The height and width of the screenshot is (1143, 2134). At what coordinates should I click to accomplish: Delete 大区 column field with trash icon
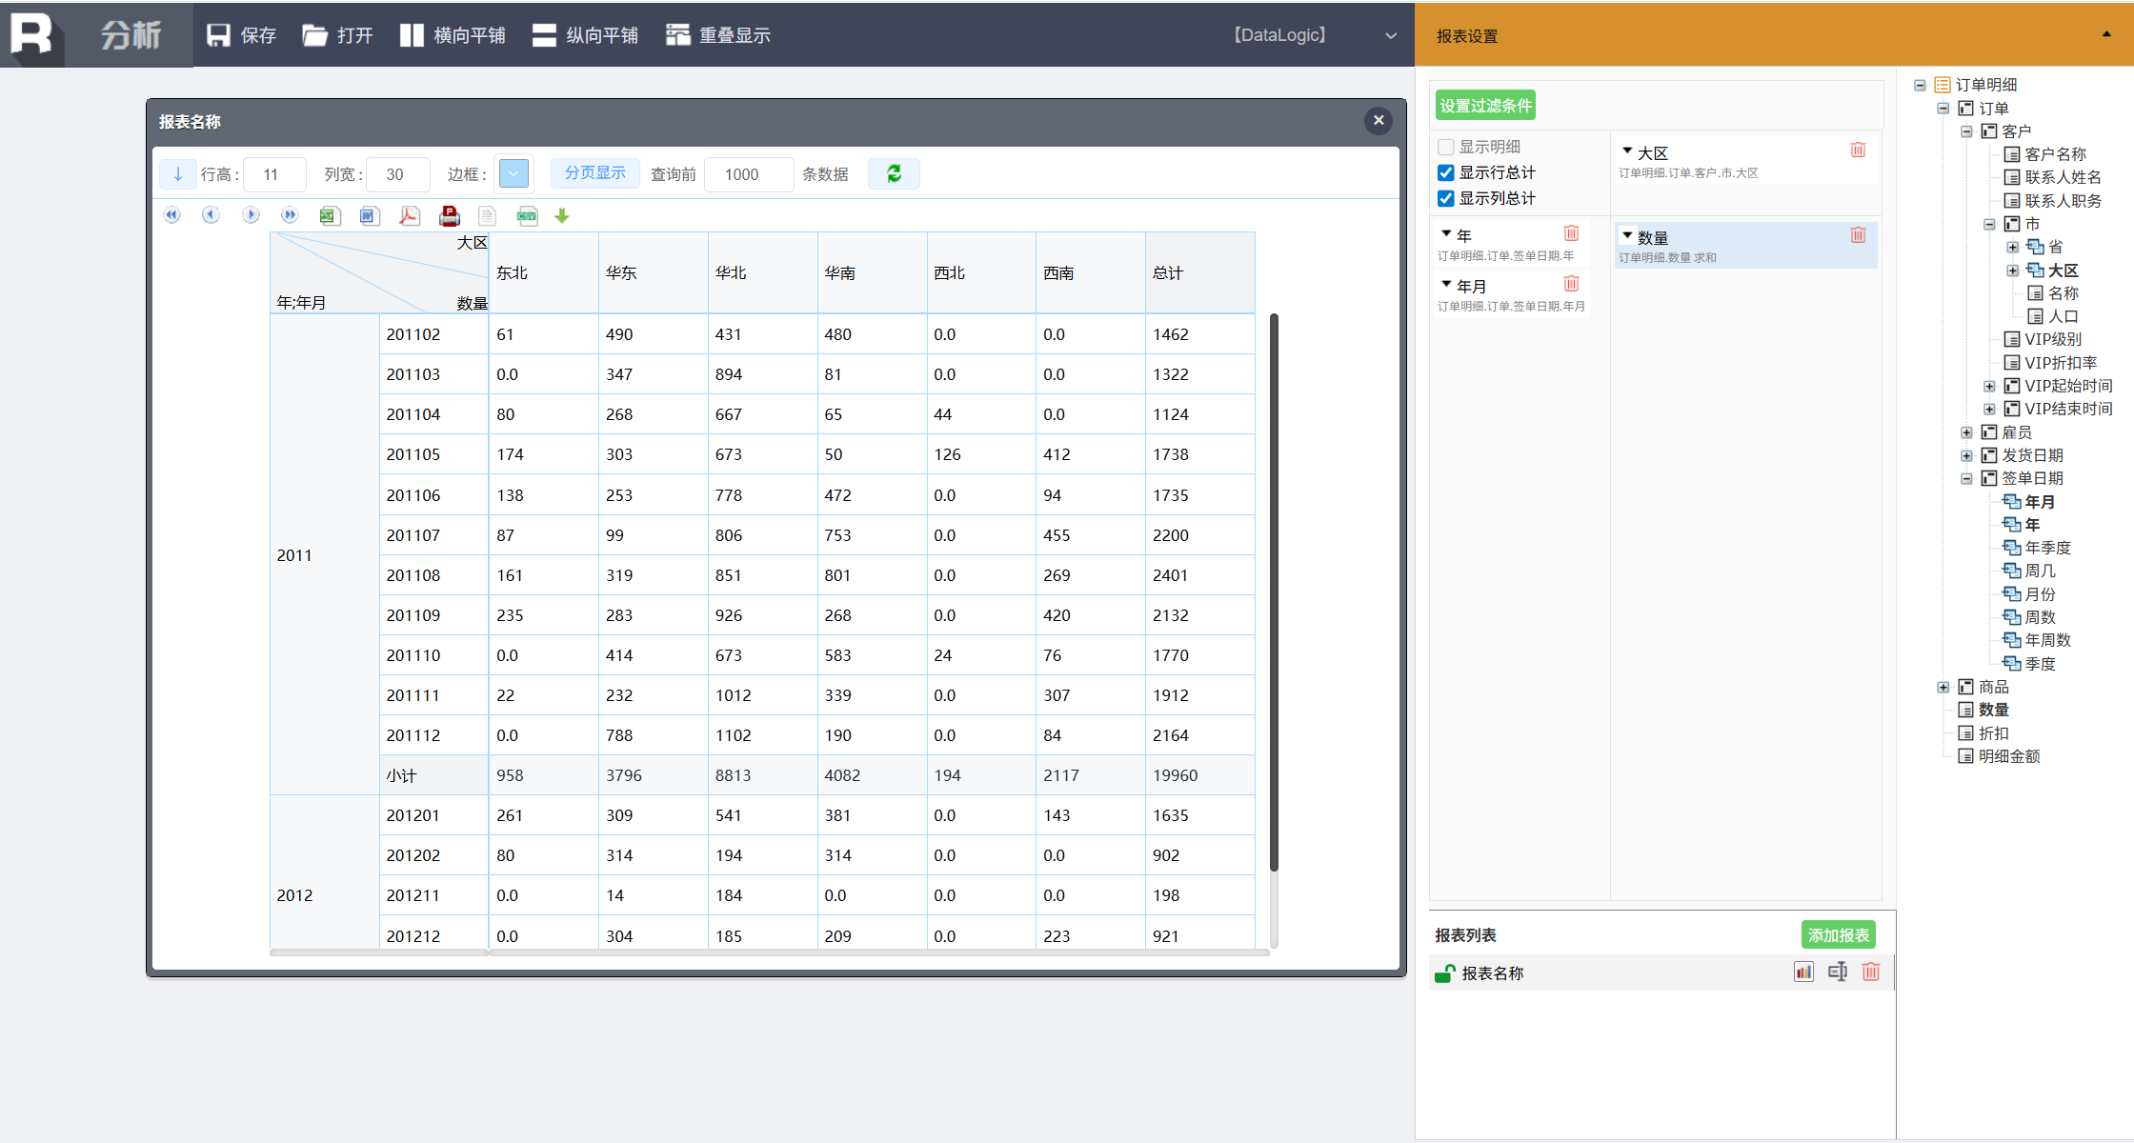(1857, 150)
